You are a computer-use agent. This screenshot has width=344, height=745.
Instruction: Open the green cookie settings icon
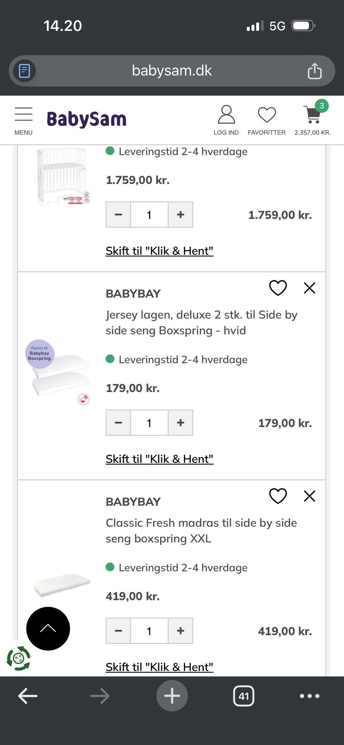click(x=19, y=658)
